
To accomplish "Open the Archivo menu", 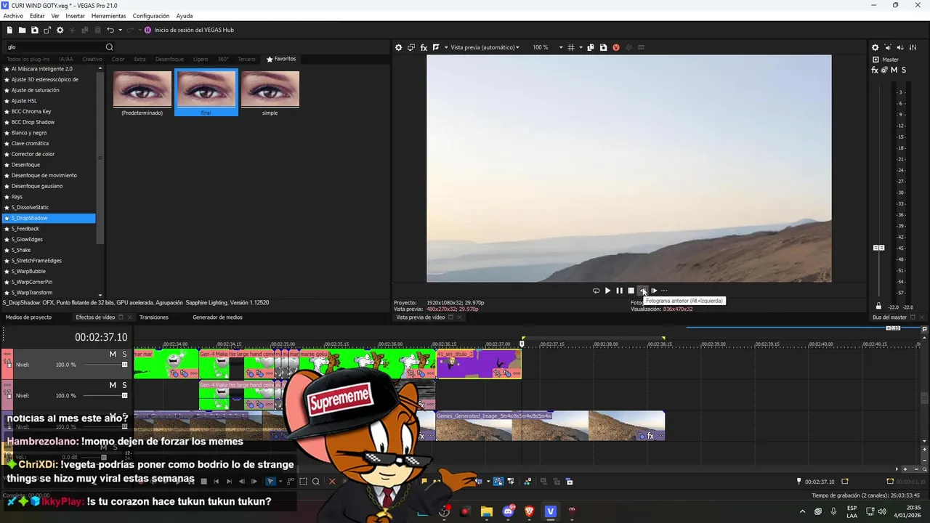I will 13,16.
